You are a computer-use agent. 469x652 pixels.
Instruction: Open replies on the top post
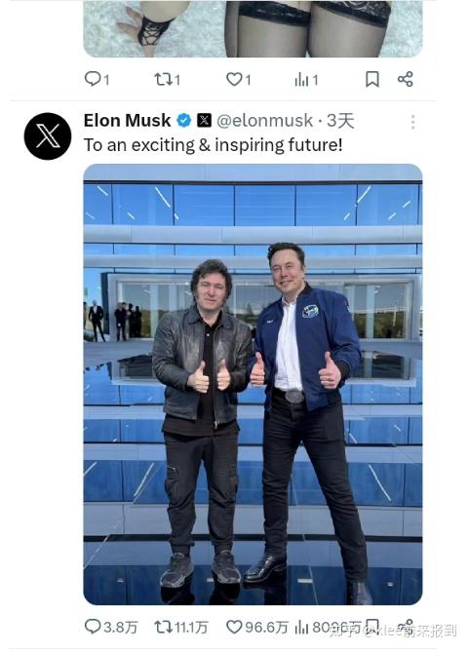click(x=97, y=79)
